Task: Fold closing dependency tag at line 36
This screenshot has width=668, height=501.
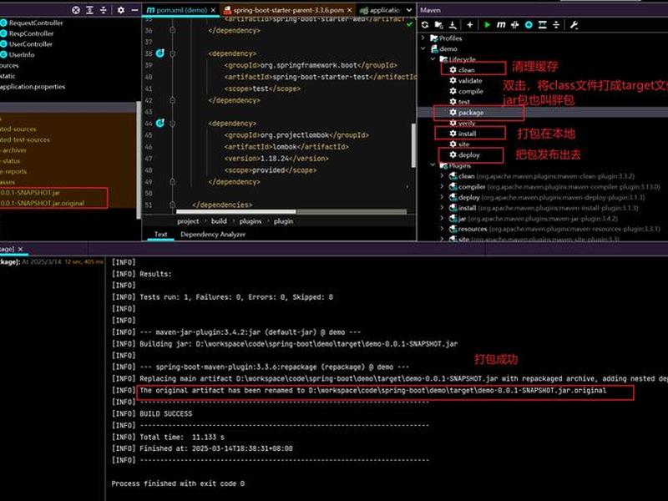Action: pyautogui.click(x=173, y=30)
